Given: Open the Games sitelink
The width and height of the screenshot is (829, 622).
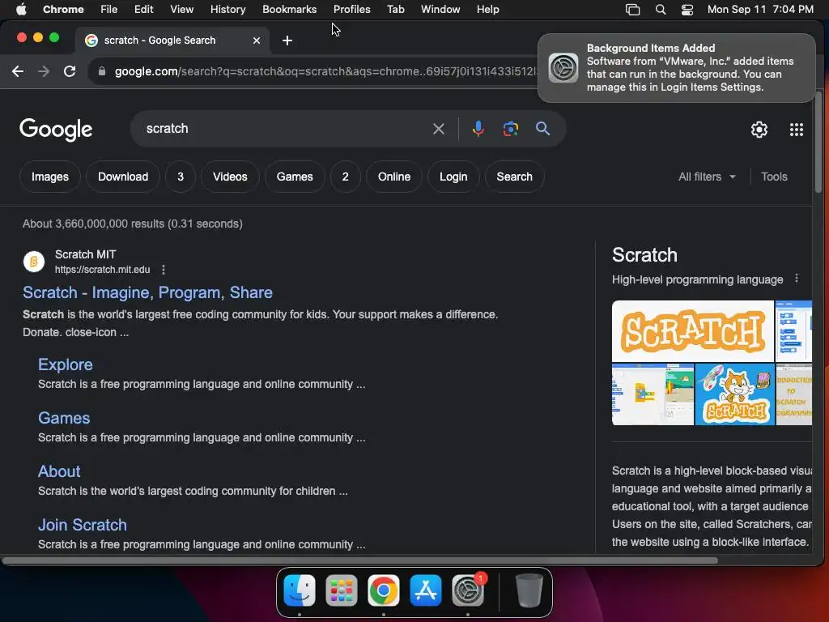Looking at the screenshot, I should click(64, 418).
